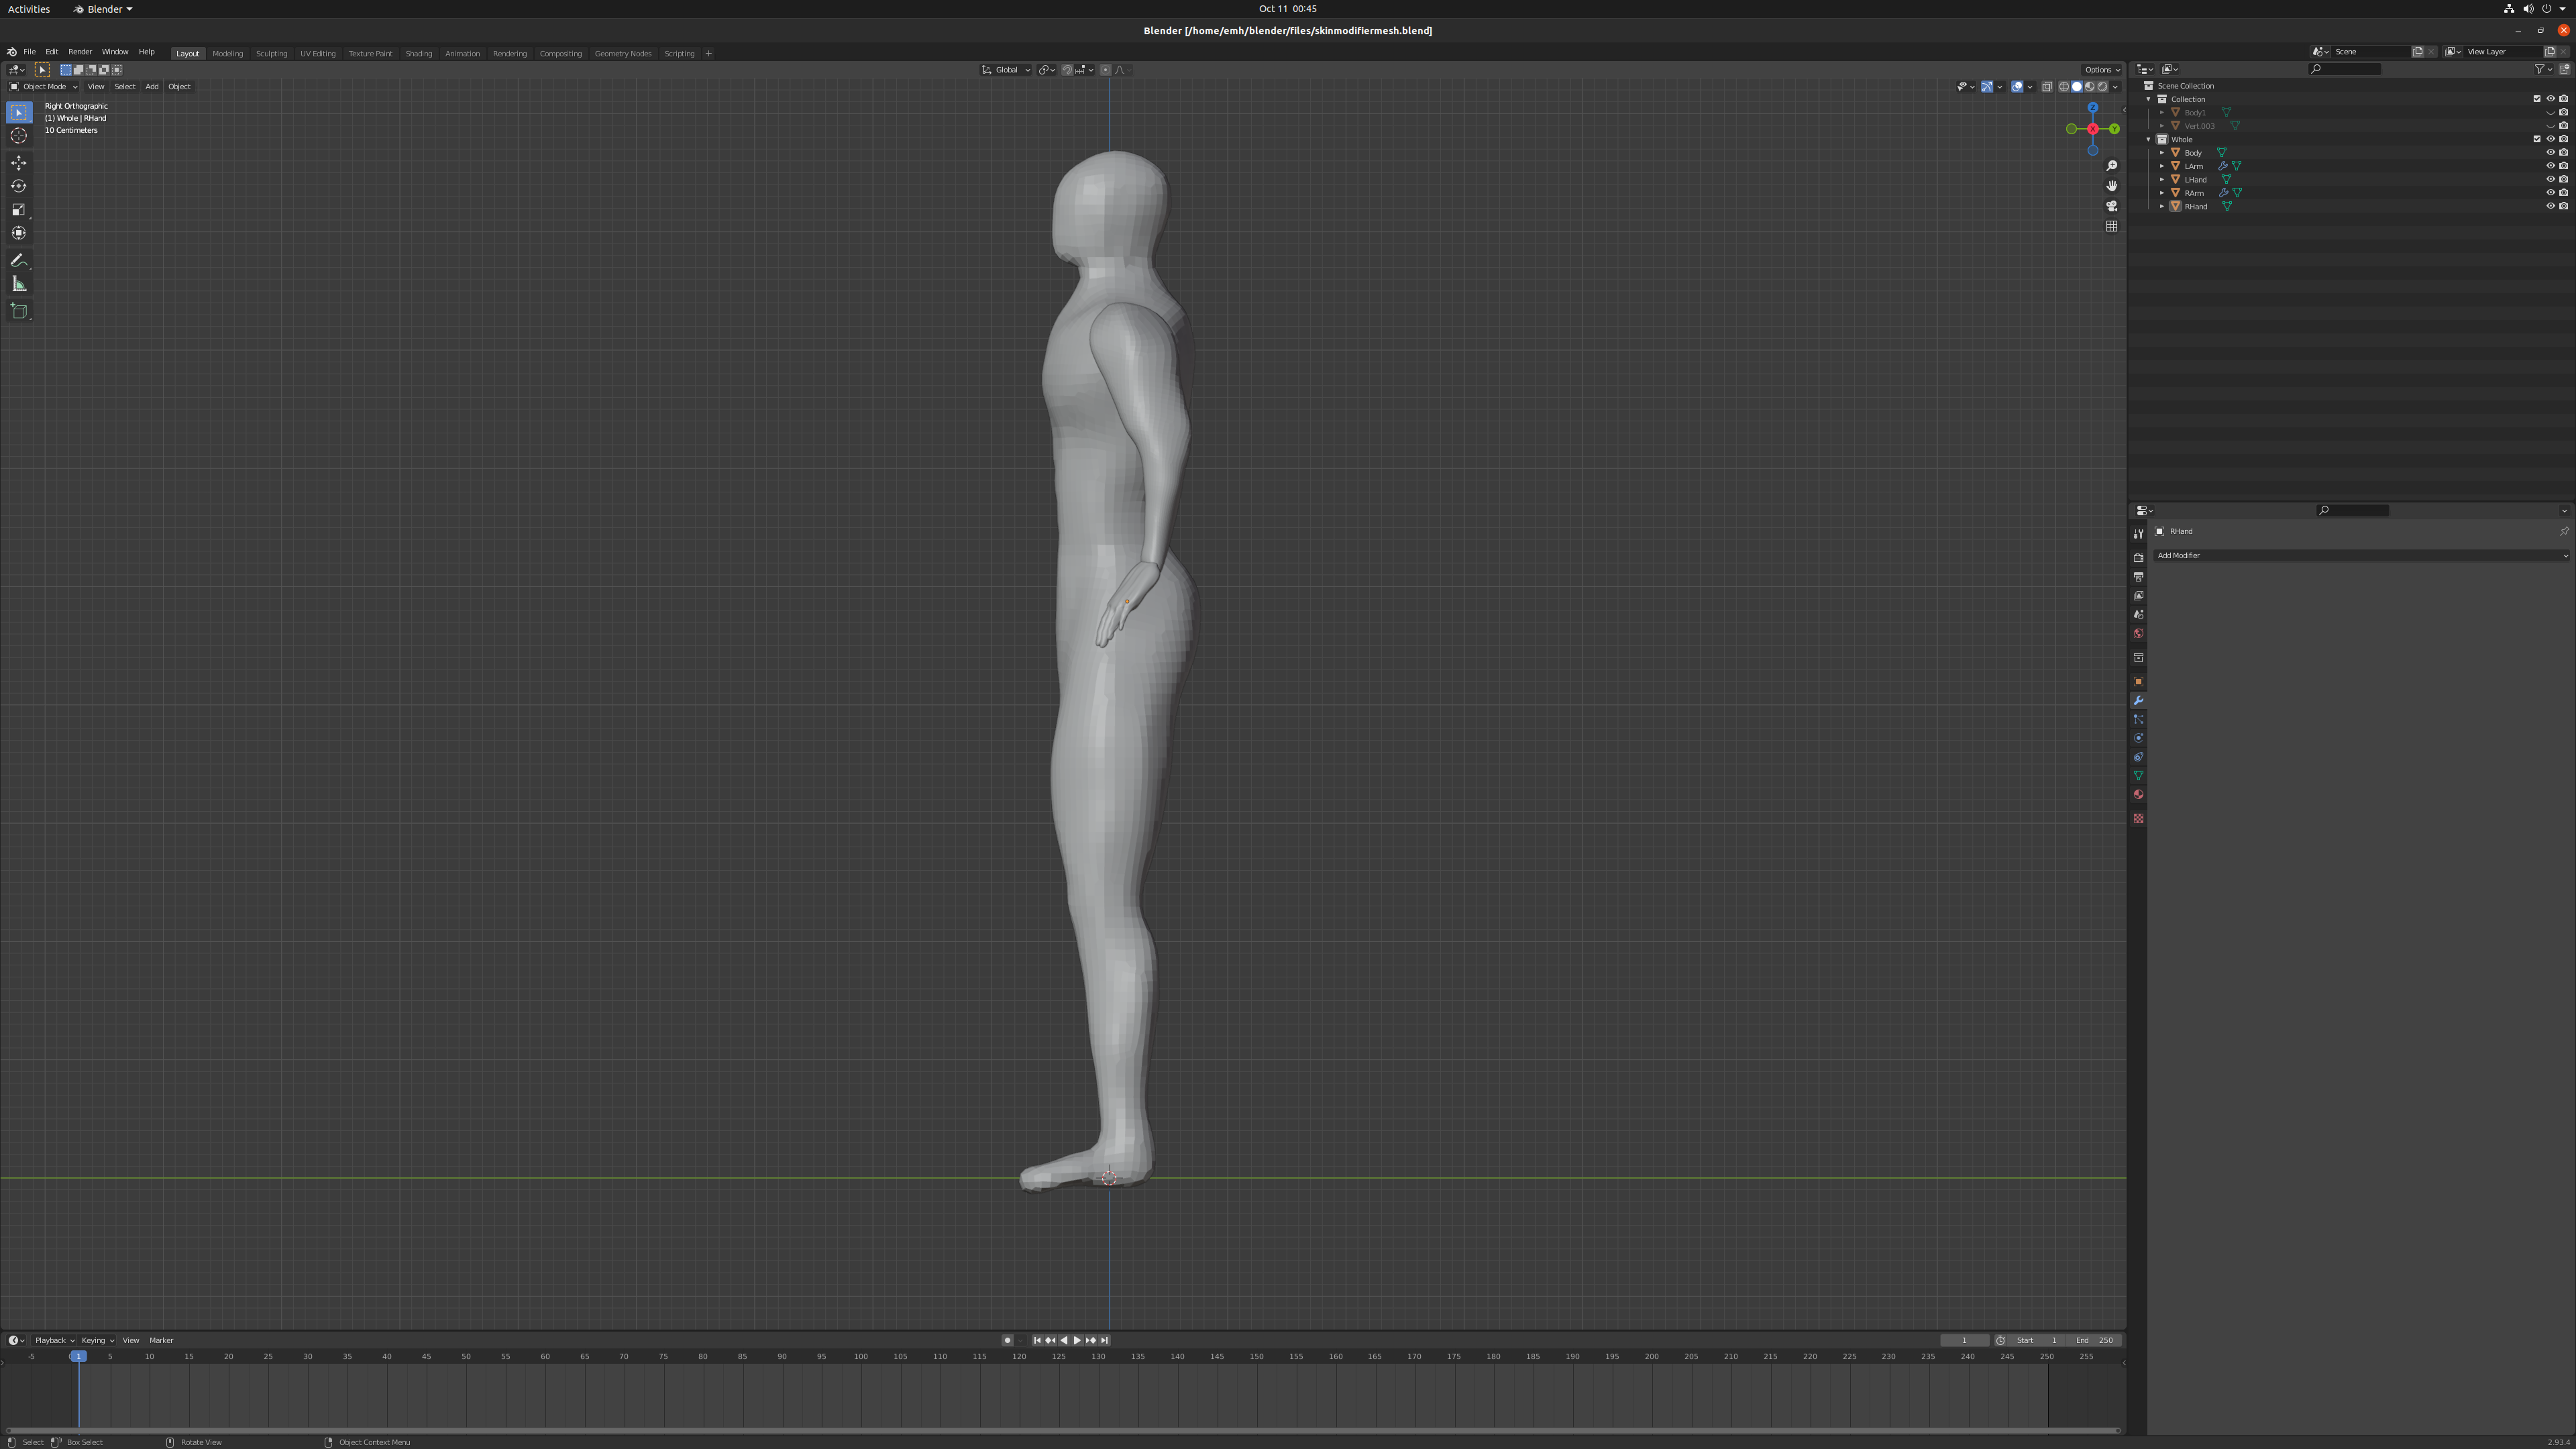
Task: Expand the LHand tree item
Action: coord(2162,180)
